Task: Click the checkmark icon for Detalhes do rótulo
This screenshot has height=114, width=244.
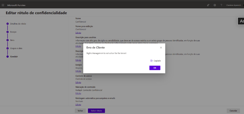Action: point(7,24)
